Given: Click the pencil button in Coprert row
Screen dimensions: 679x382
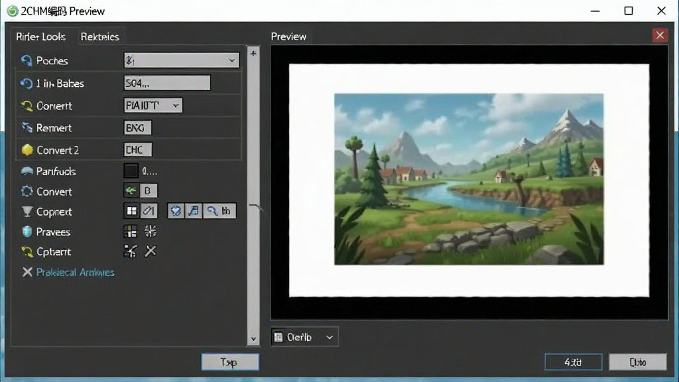Looking at the screenshot, I should click(x=149, y=211).
